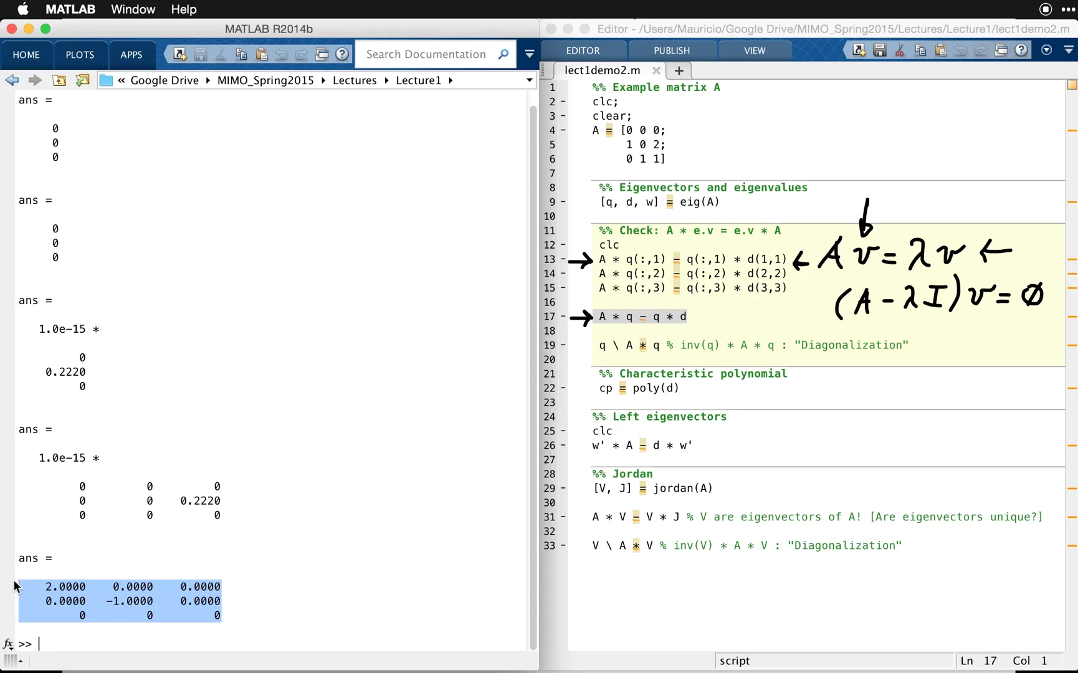Screen dimensions: 1078x673
Task: Expand the arrow after Lecture1 breadcrumb
Action: tap(450, 80)
